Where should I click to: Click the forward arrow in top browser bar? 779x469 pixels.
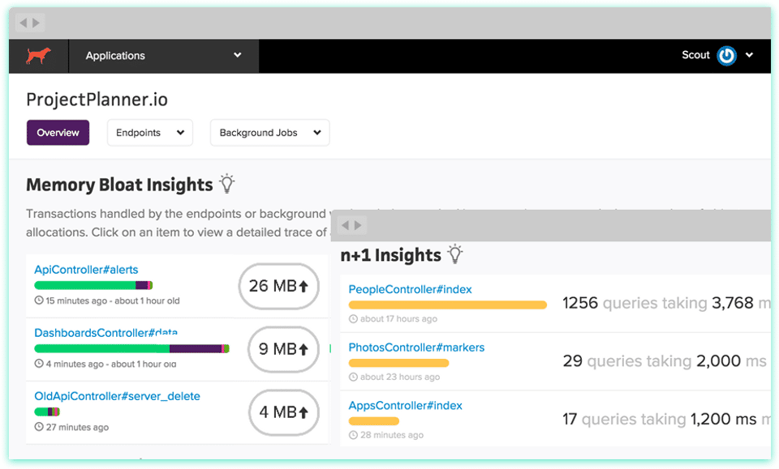37,23
